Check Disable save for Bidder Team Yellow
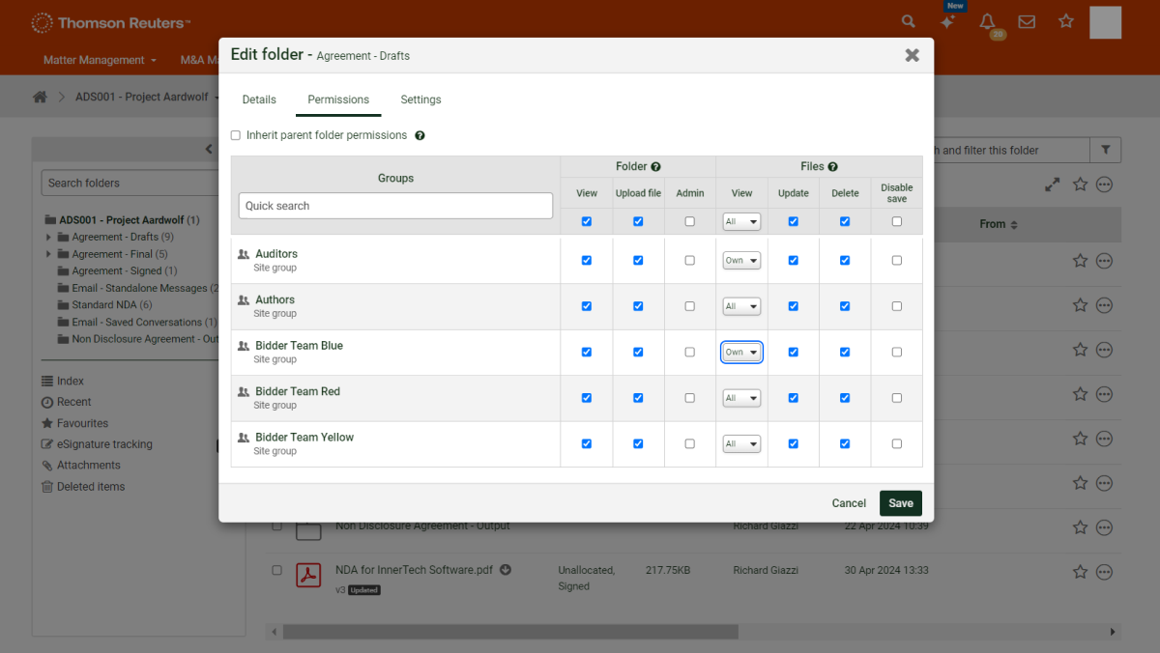 coord(896,444)
